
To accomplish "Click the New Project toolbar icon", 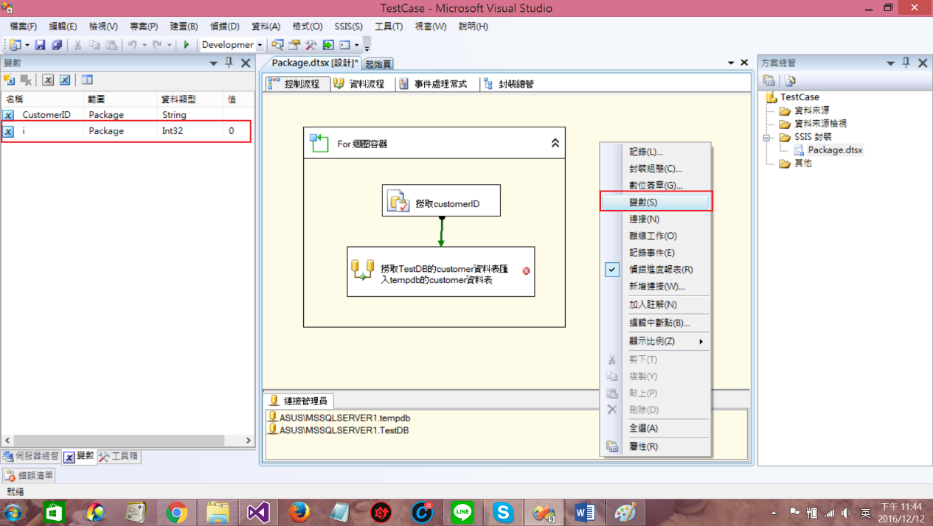I will tap(15, 45).
